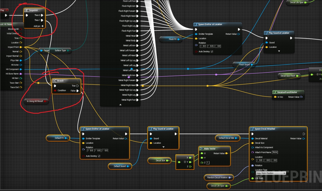Click Spawn Decal Attached's Return Value pin
Image resolution: width=322 pixels, height=191 pixels.
click(x=303, y=138)
